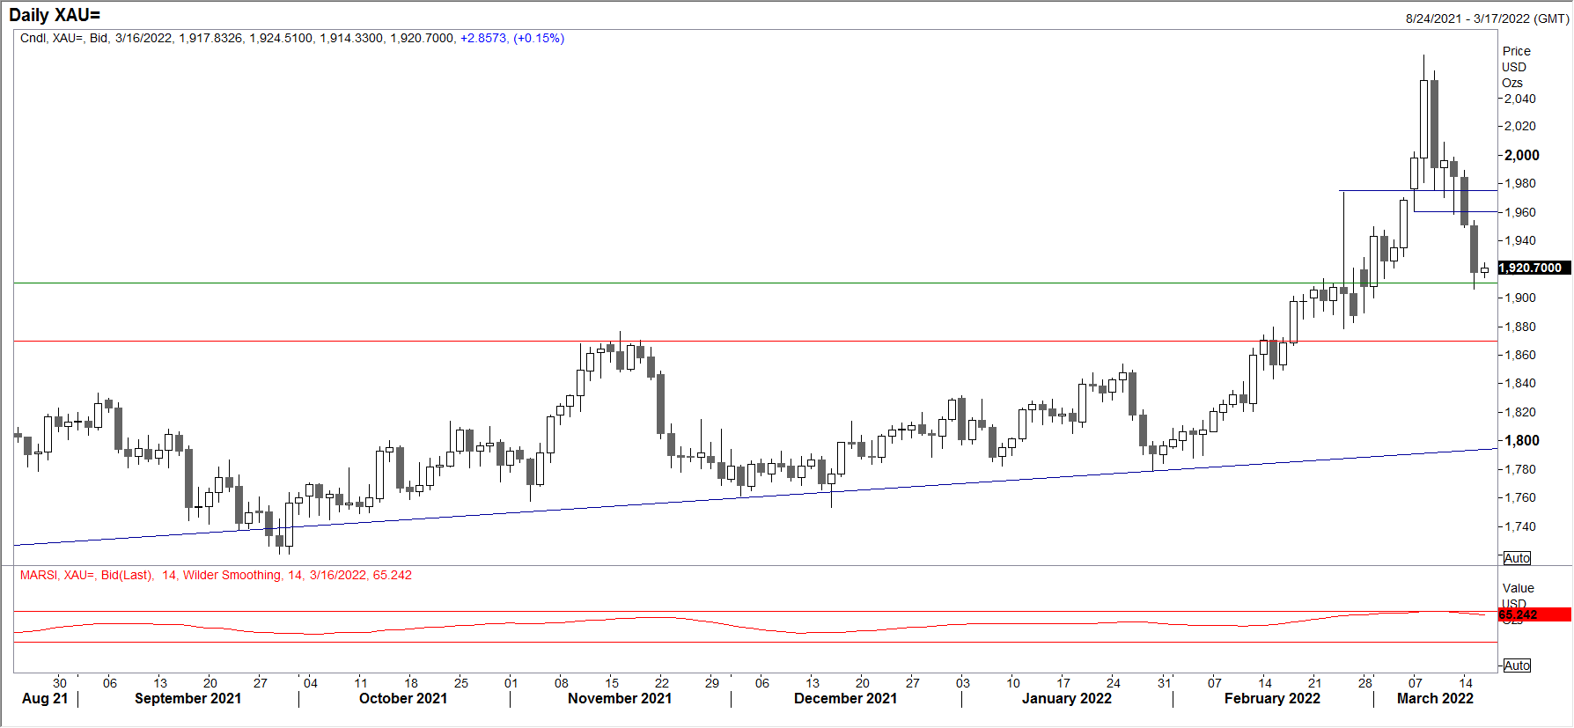1574x728 pixels.
Task: Click the '29' date tick on time axis
Action: click(x=712, y=682)
